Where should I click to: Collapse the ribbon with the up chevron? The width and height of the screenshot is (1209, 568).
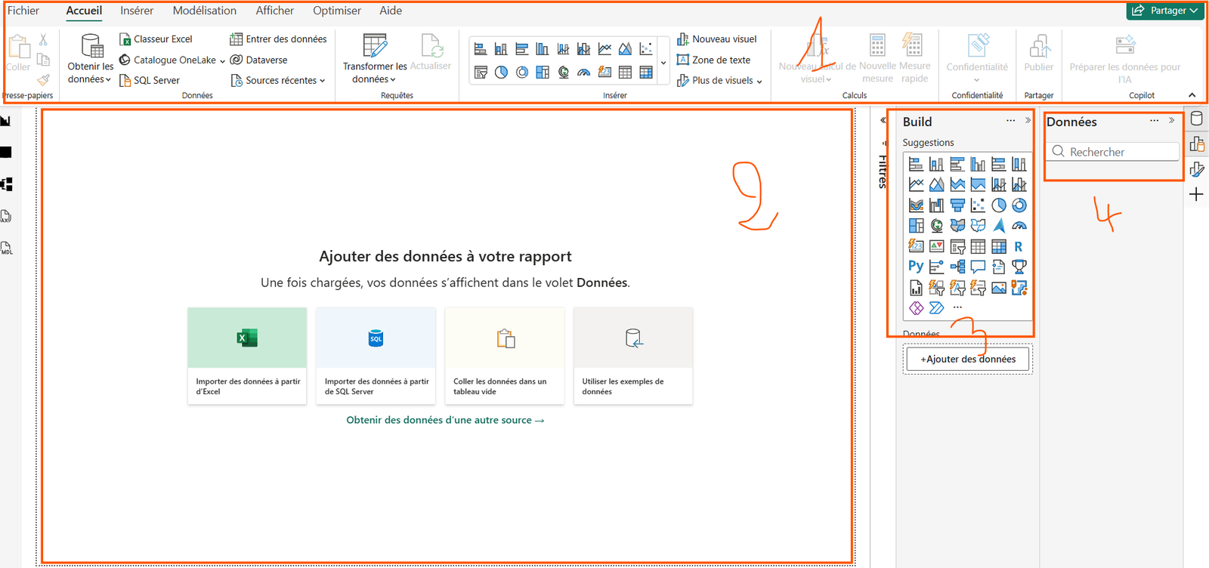(x=1192, y=95)
